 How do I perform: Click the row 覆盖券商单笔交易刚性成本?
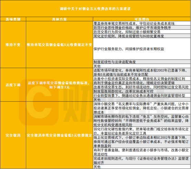(142, 24)
